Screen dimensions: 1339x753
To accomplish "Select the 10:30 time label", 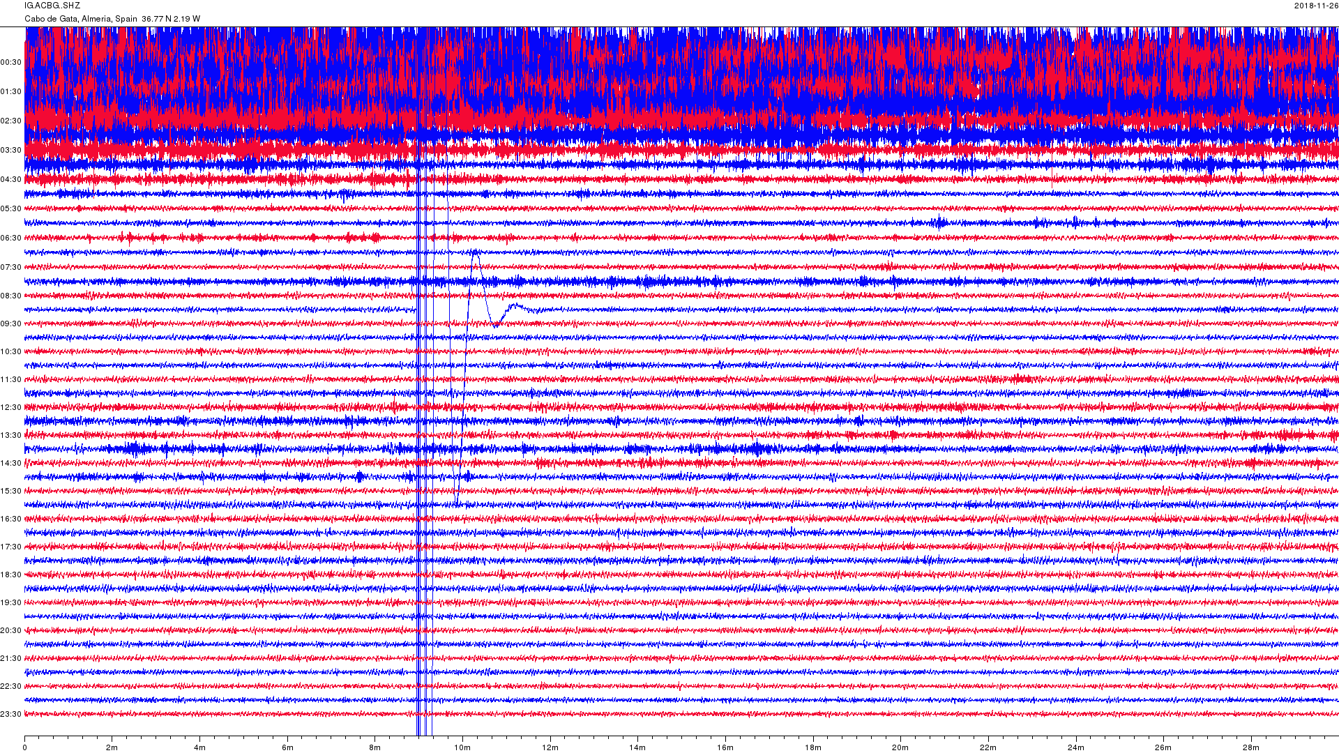I will pyautogui.click(x=10, y=352).
